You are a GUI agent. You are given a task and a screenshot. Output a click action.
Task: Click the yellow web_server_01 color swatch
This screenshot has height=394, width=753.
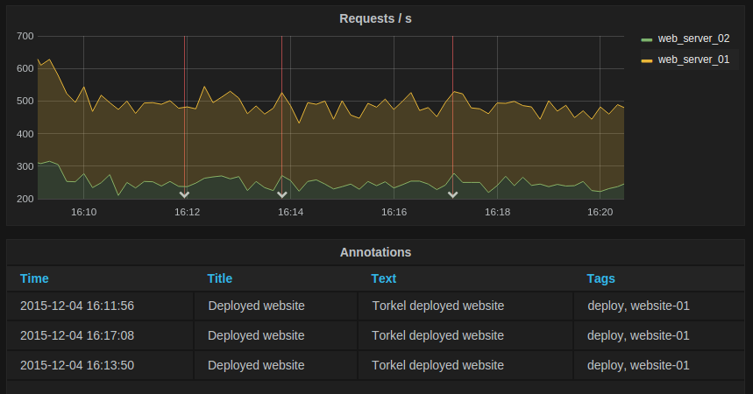(647, 60)
